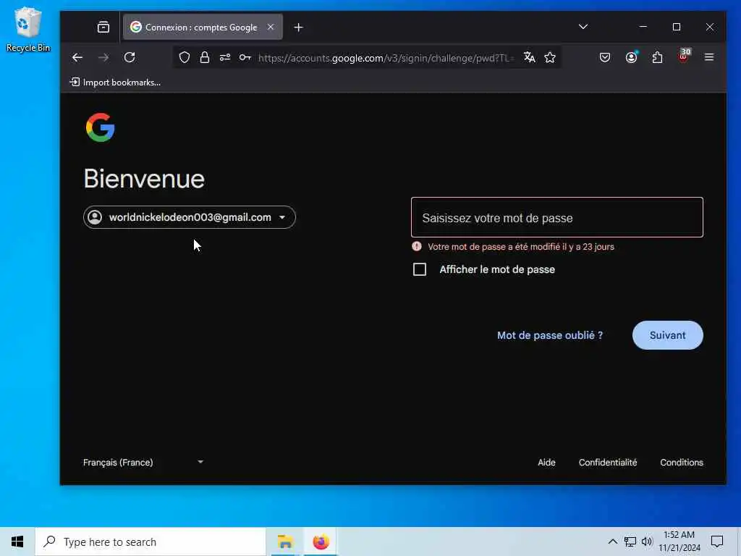Expand account selector worldnickelodeon003@gmail.com
The image size is (741, 556).
tap(190, 217)
